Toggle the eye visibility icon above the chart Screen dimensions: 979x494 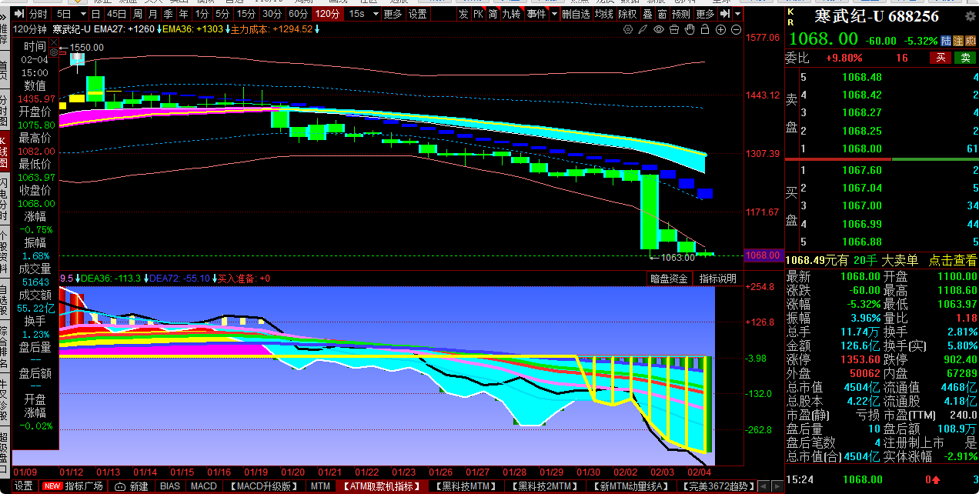(659, 29)
